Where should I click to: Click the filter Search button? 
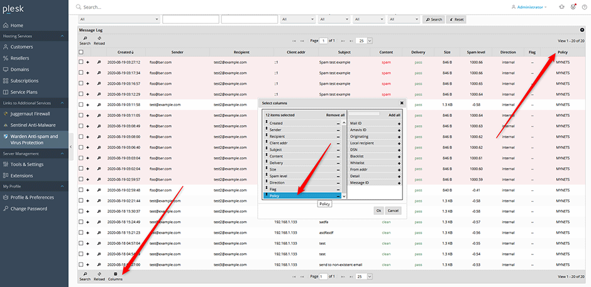(x=433, y=19)
